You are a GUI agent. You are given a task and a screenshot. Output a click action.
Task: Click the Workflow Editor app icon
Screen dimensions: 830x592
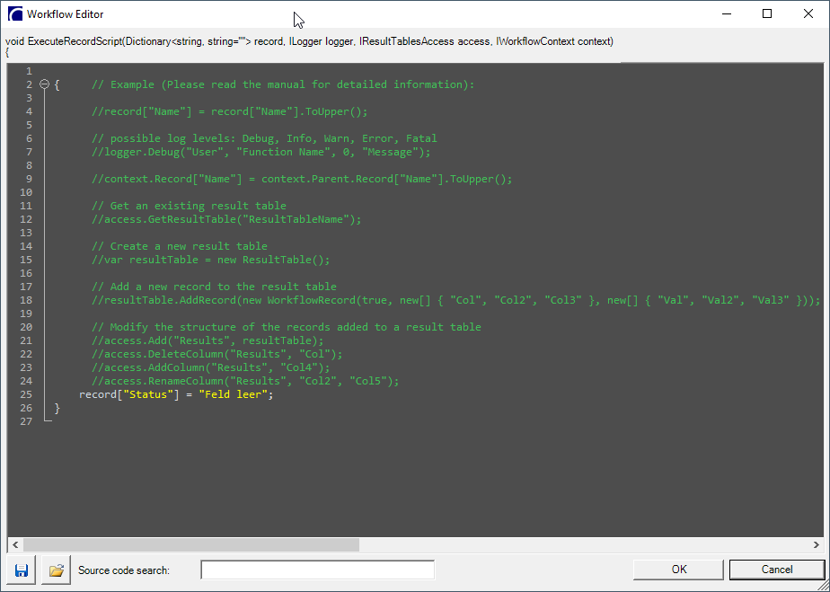pyautogui.click(x=14, y=14)
